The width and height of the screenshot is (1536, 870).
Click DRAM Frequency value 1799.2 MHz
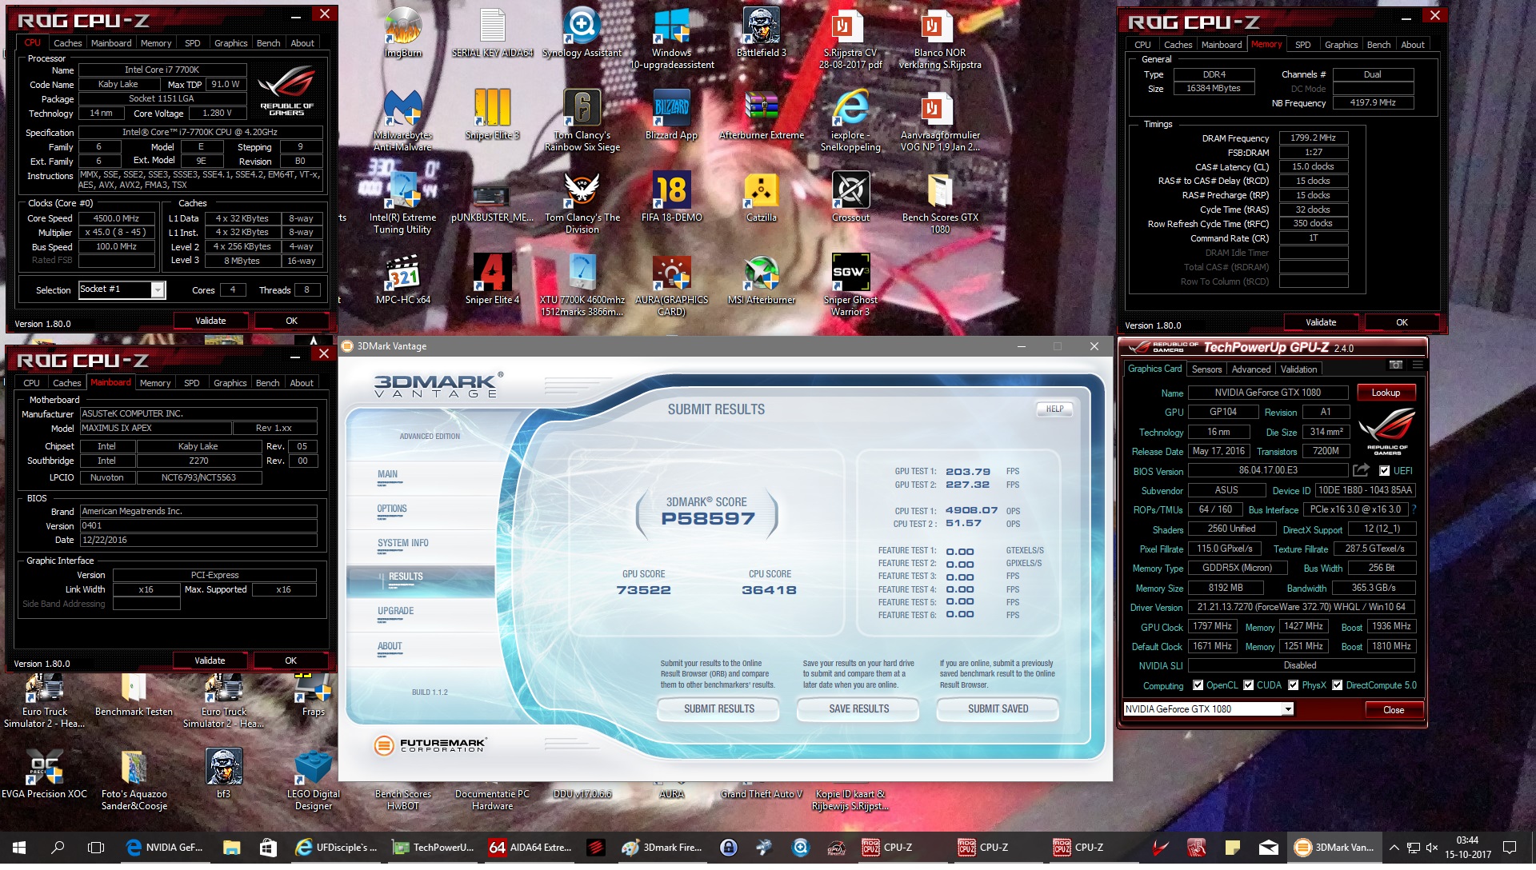(1313, 138)
